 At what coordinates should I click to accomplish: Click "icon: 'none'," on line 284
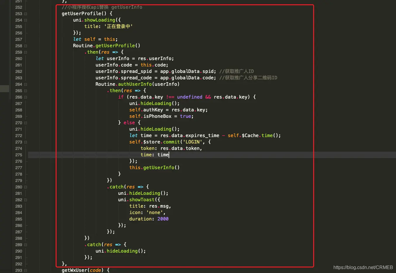coord(147,212)
